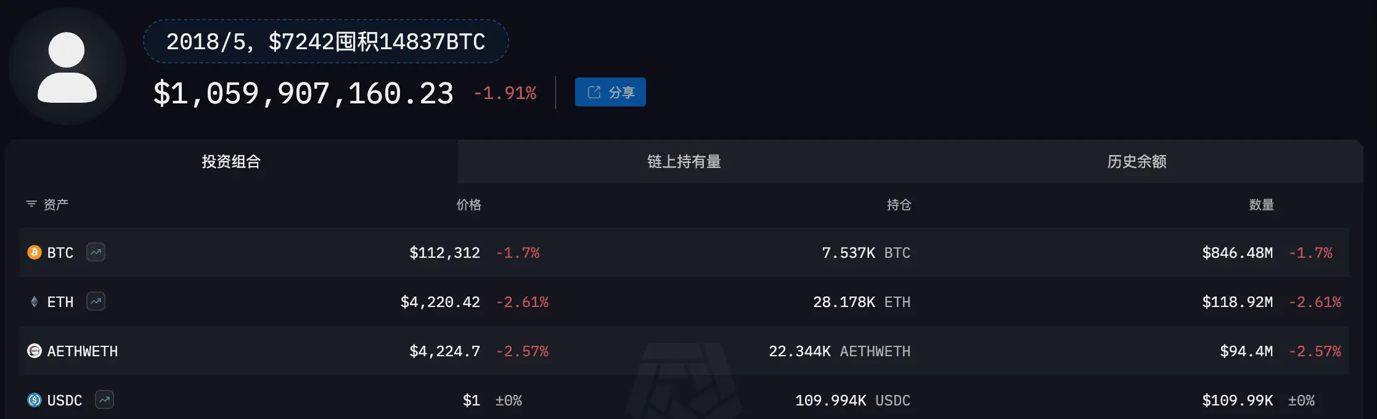Switch to the 投资组合 tab
The height and width of the screenshot is (419, 1377).
[231, 161]
